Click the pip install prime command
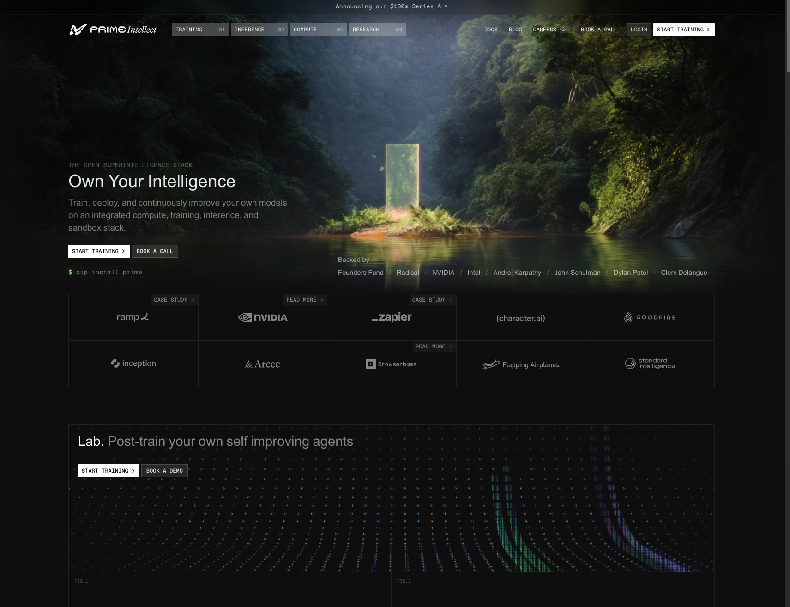The width and height of the screenshot is (790, 607). pyautogui.click(x=105, y=273)
